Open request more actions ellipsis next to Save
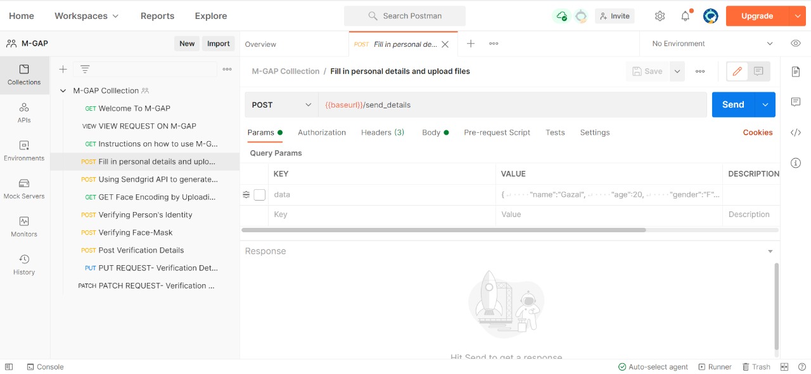The image size is (811, 374). pos(700,72)
